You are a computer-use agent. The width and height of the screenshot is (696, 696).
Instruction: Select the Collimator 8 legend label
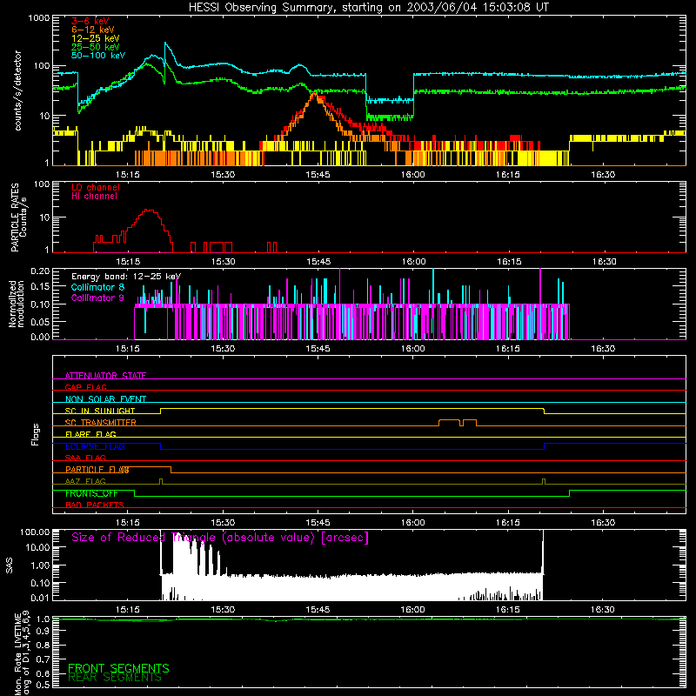click(x=97, y=287)
